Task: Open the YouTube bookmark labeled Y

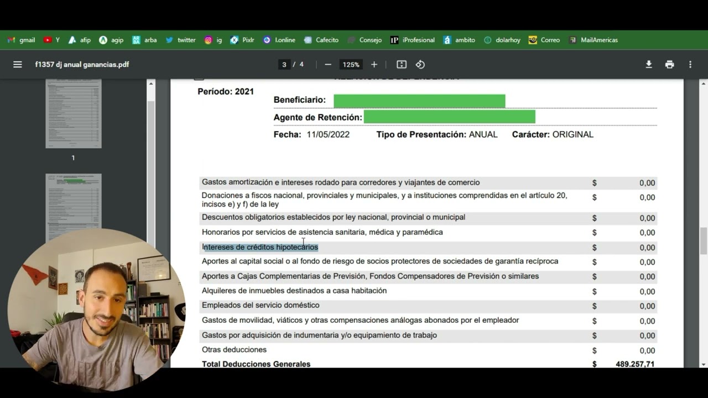Action: 51,40
